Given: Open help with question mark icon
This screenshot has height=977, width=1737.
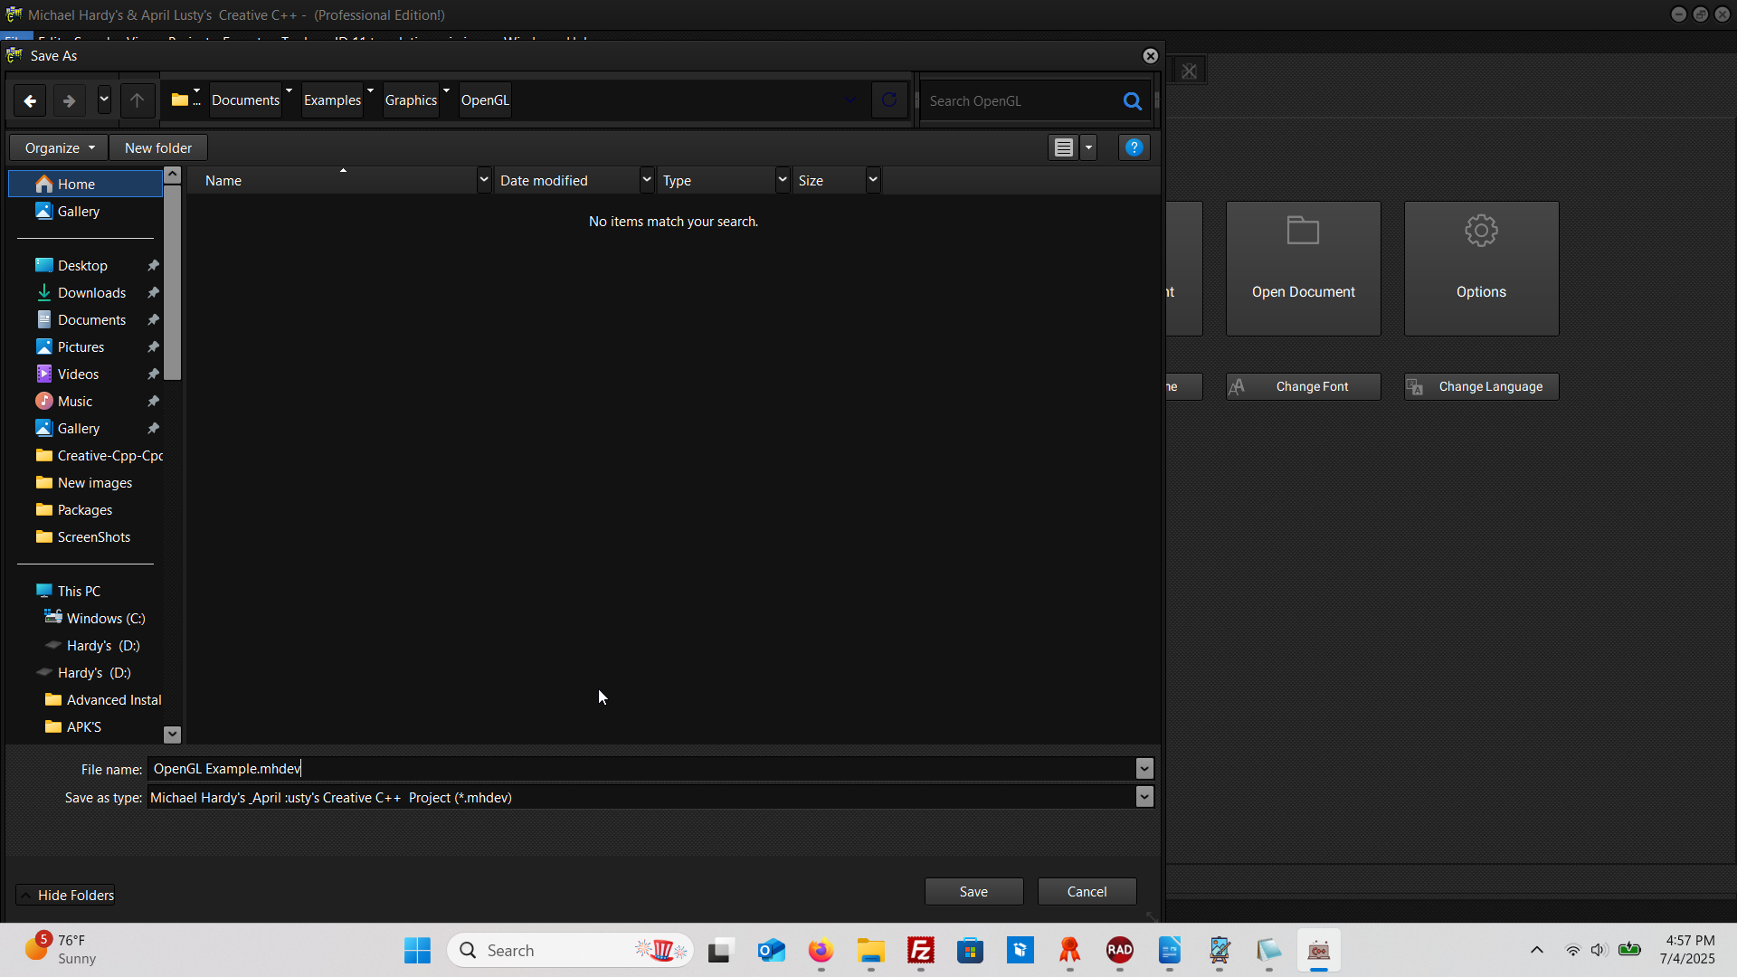Looking at the screenshot, I should coord(1134,147).
